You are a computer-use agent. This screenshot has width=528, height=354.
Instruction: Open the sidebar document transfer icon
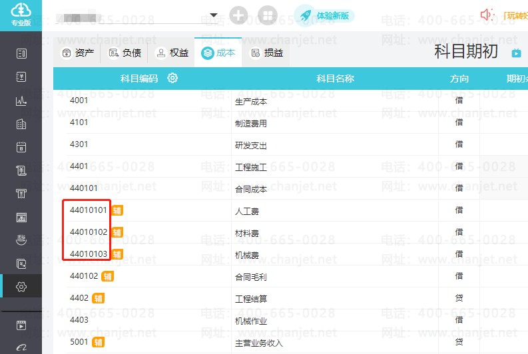(21, 264)
